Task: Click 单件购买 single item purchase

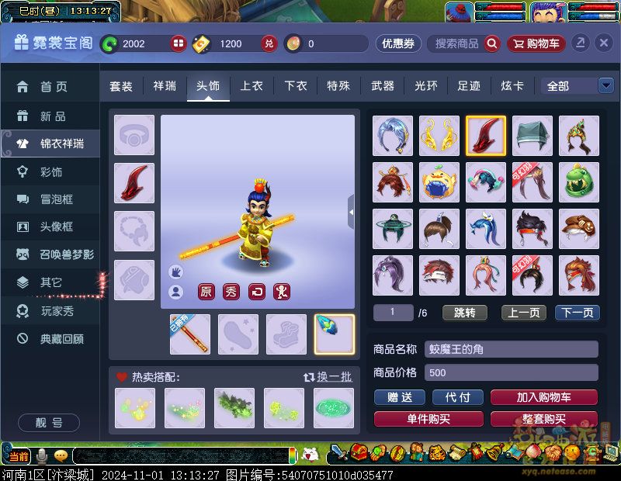Action: click(428, 419)
